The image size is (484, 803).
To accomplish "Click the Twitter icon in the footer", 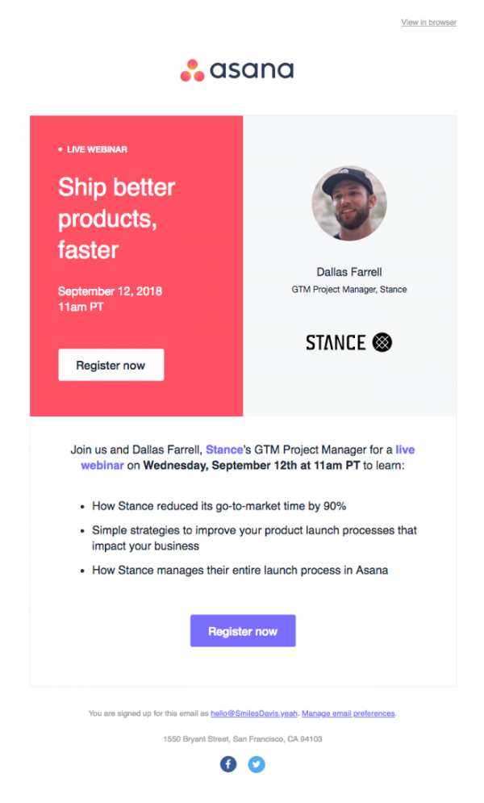I will [257, 764].
